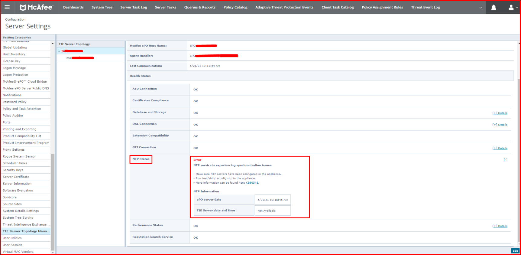Open Policy Catalog
Screen dimensions: 521x255
click(x=235, y=7)
